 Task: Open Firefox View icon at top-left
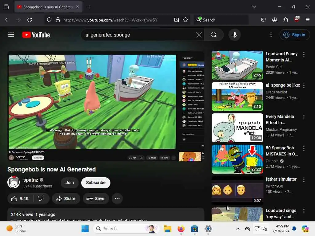pos(6,7)
